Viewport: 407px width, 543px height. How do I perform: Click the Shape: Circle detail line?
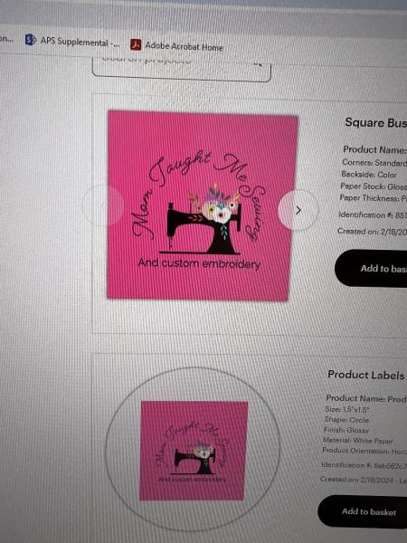click(x=346, y=420)
